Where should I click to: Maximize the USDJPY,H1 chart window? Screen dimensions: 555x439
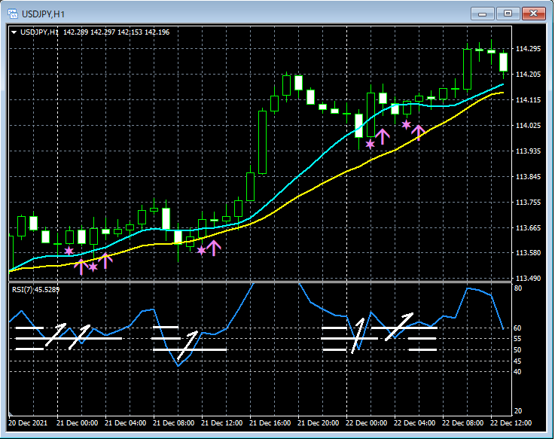click(x=508, y=14)
